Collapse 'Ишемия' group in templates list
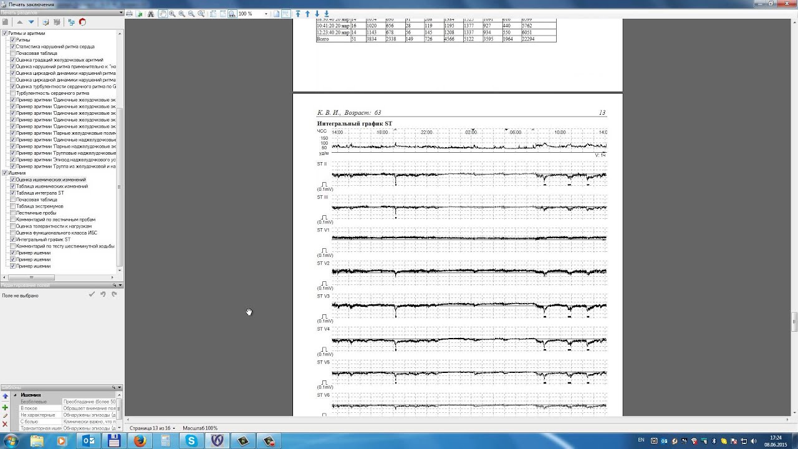This screenshot has height=449, width=798. (15, 395)
